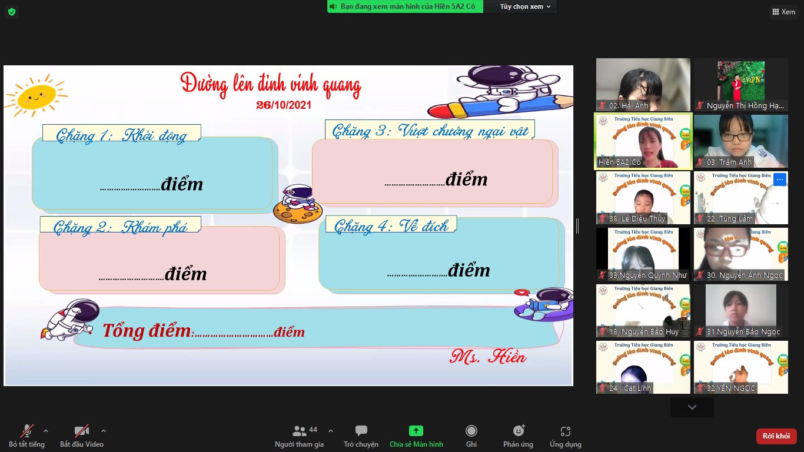804x452 pixels.
Task: Expand video options arrow beside camera
Action: (104, 430)
